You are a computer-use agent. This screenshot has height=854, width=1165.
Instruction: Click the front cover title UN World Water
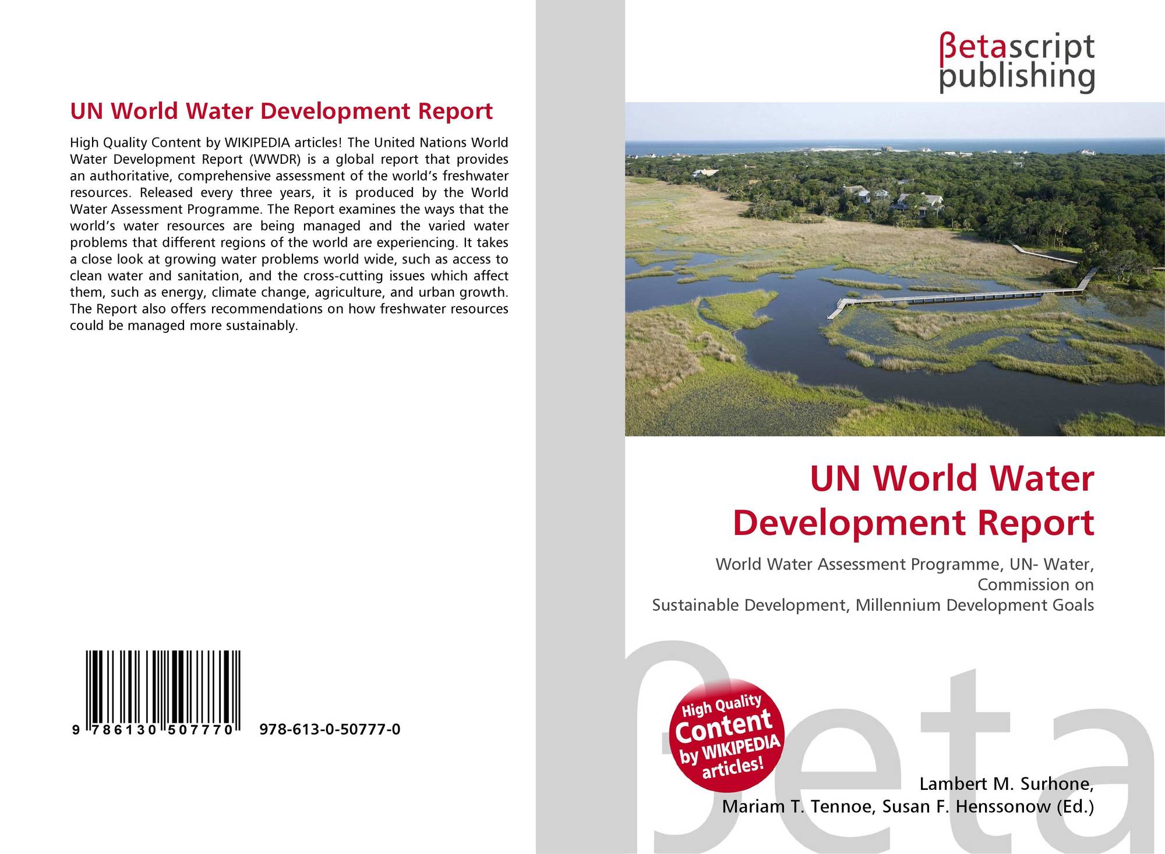click(952, 478)
